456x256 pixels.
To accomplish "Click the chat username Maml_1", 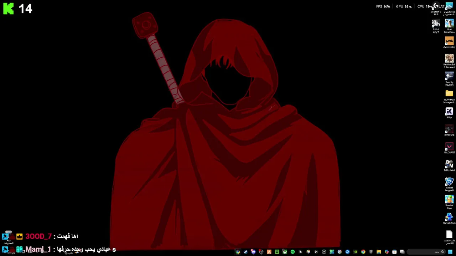I will [x=38, y=249].
